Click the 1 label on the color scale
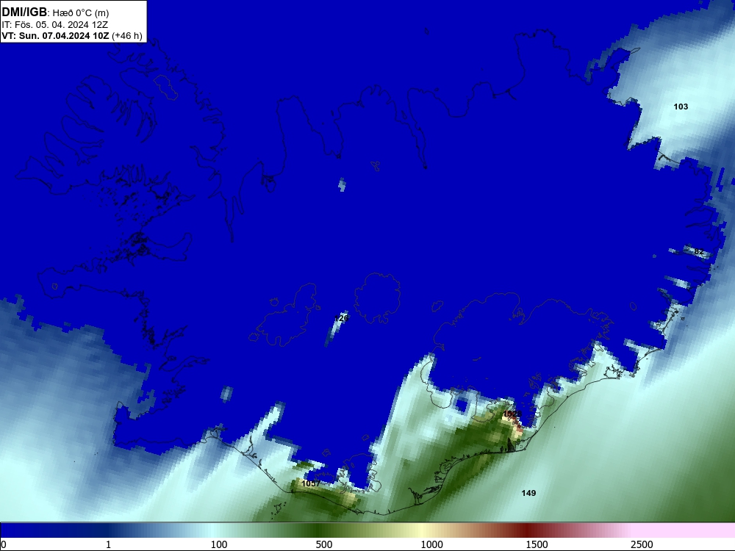Screen dimensions: 735x551 tap(108, 544)
